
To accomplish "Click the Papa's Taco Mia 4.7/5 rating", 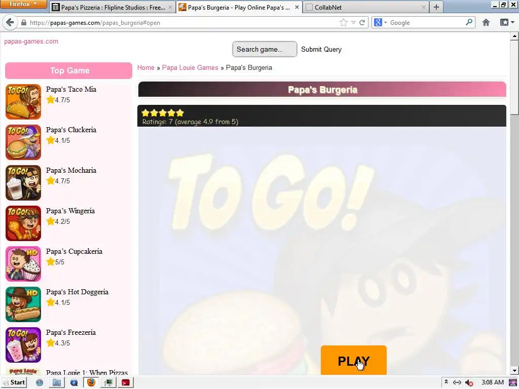I will pyautogui.click(x=58, y=100).
